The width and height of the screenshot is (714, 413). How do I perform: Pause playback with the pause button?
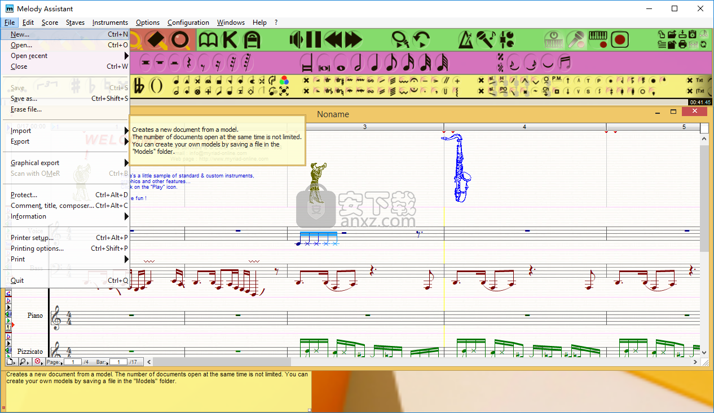pyautogui.click(x=314, y=40)
